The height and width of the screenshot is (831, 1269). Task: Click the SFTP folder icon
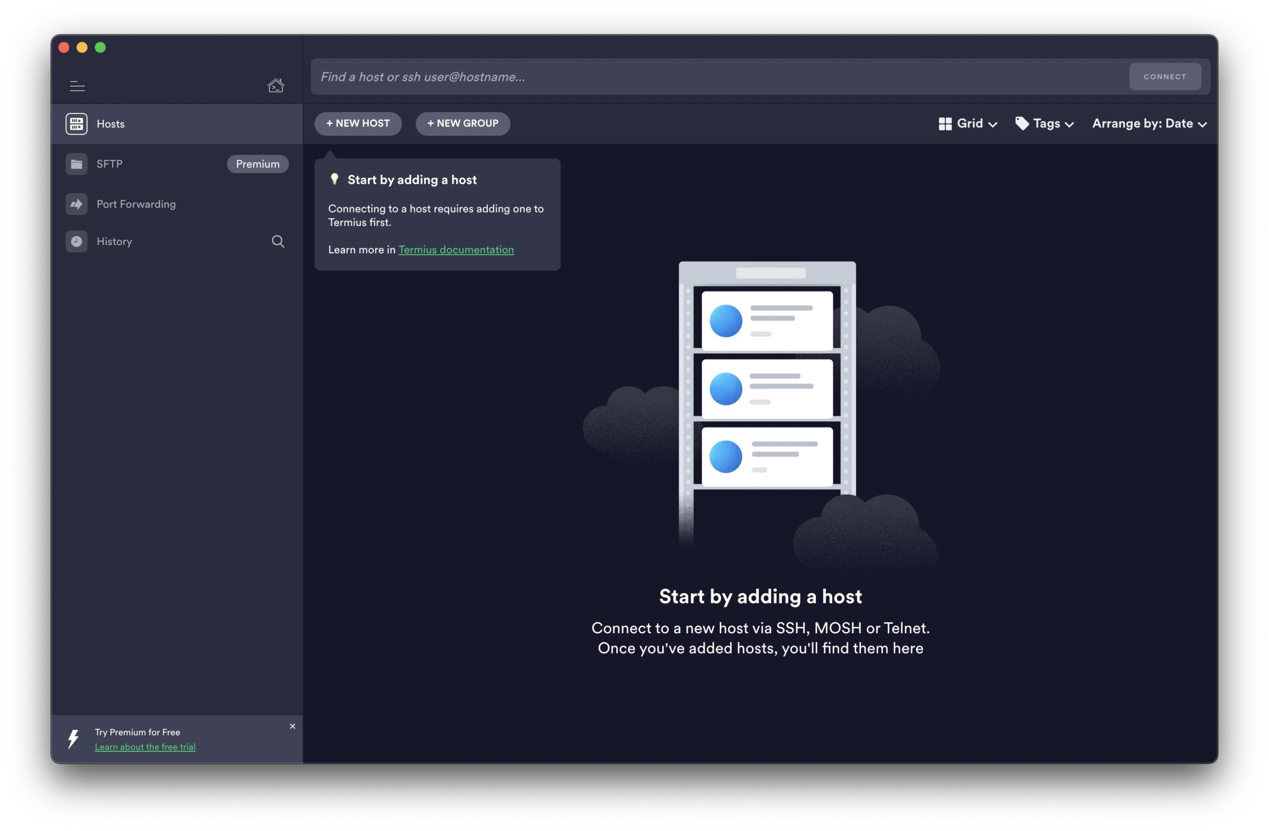pyautogui.click(x=76, y=164)
